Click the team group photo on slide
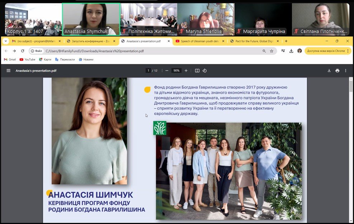 click(229, 171)
